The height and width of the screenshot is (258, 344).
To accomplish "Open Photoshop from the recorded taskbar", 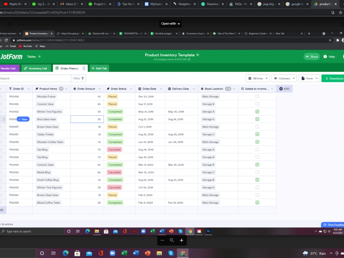I will coord(208,231).
